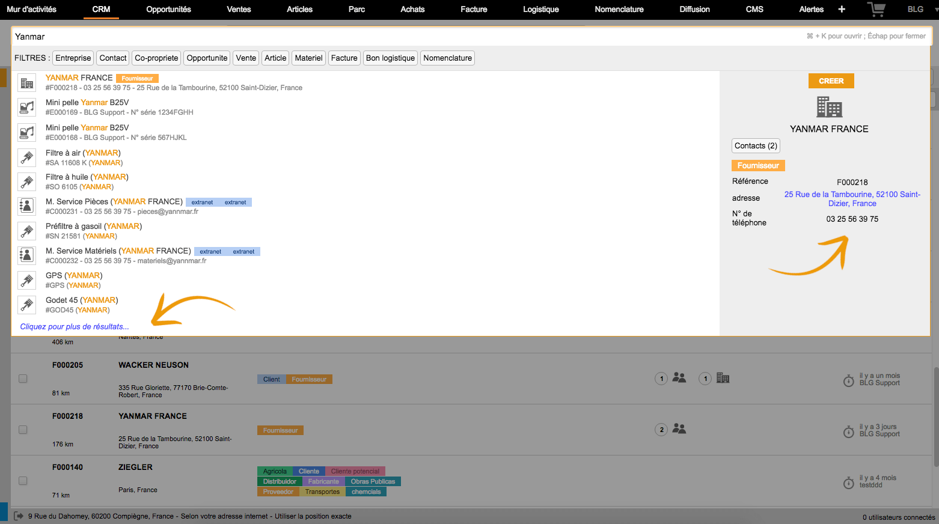Image resolution: width=939 pixels, height=524 pixels.
Task: Open the Diffusion menu
Action: click(694, 9)
